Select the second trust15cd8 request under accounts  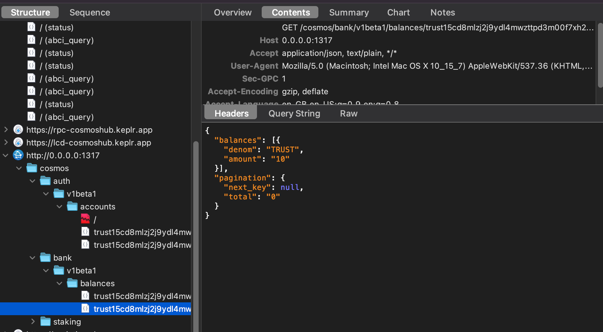click(x=95, y=245)
